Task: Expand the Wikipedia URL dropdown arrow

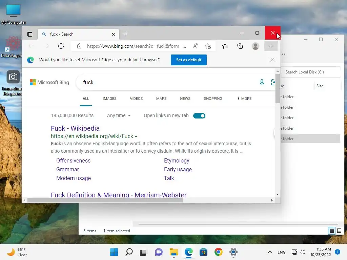Action: point(136,137)
